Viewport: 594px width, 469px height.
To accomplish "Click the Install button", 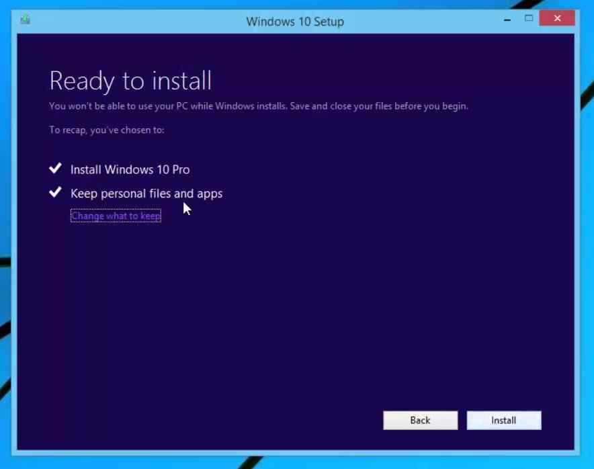I will [504, 420].
